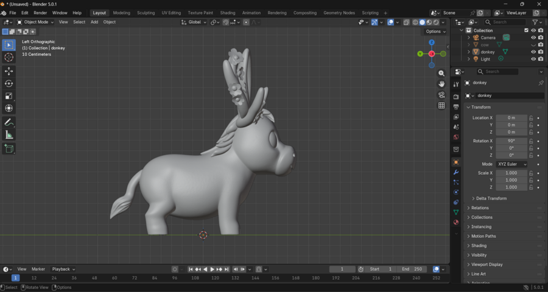Open the Playback popover in timeline
The width and height of the screenshot is (548, 292).
(63, 269)
